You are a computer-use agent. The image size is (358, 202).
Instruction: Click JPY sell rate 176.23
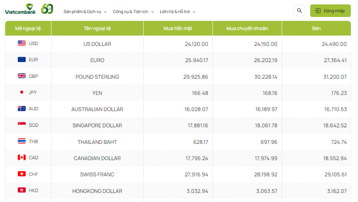click(339, 93)
